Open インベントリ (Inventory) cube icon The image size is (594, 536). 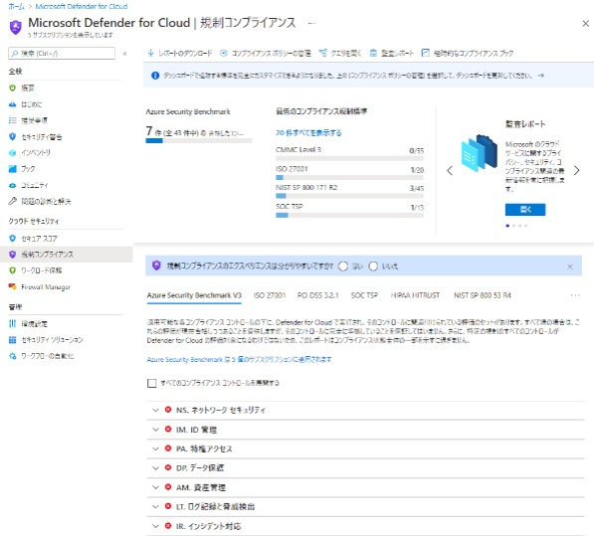point(13,153)
